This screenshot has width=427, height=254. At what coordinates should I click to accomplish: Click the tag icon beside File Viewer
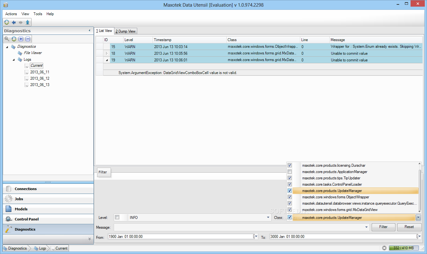point(20,53)
